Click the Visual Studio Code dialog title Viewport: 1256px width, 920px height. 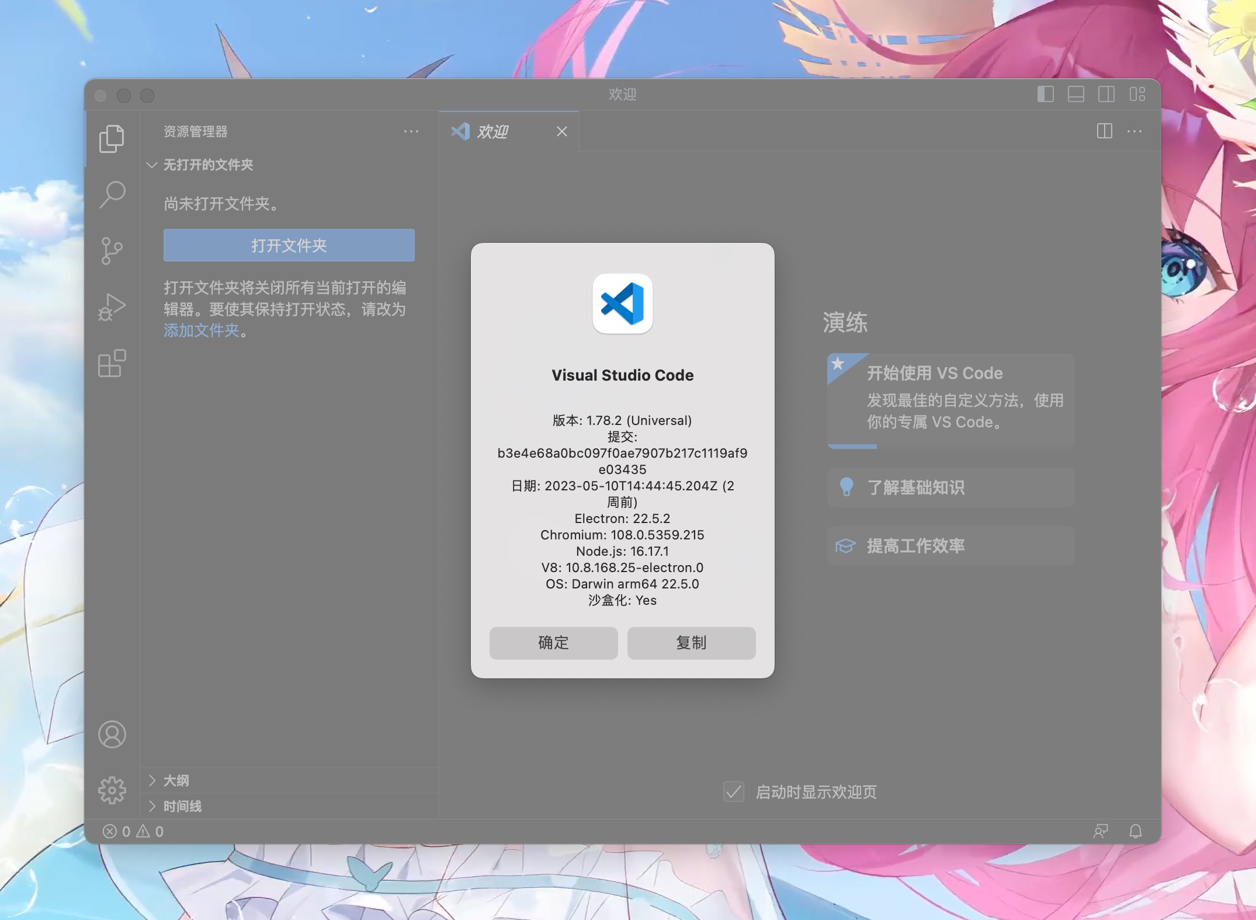(x=622, y=375)
